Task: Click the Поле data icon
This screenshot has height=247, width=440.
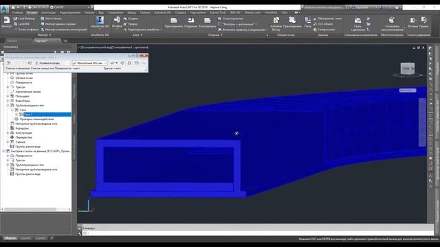Action: [308, 23]
